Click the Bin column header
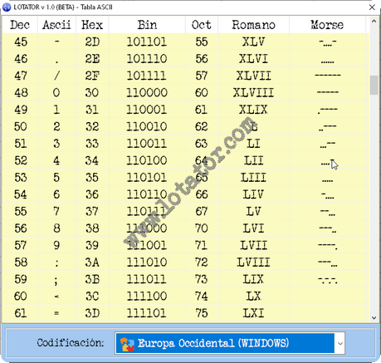 [147, 25]
